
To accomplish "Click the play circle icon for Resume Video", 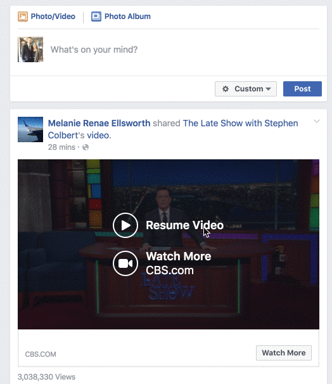I will click(x=125, y=225).
